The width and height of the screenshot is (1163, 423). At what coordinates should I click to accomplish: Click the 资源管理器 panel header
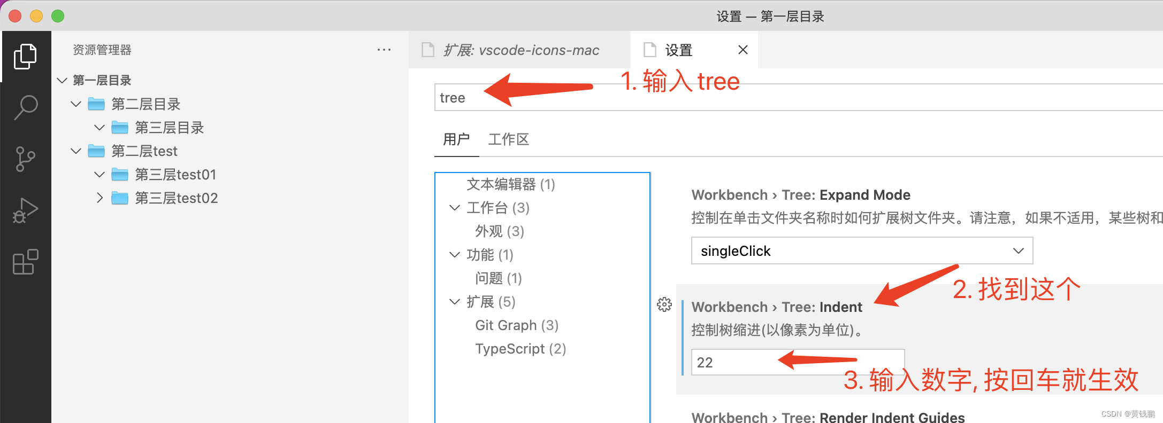click(x=102, y=50)
